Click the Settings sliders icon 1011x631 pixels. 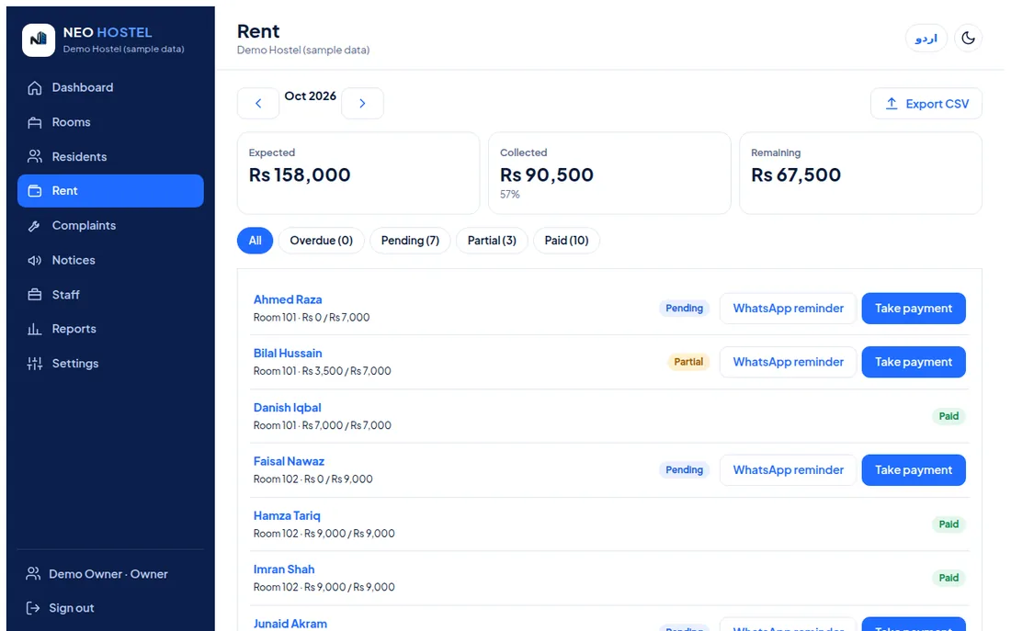35,364
